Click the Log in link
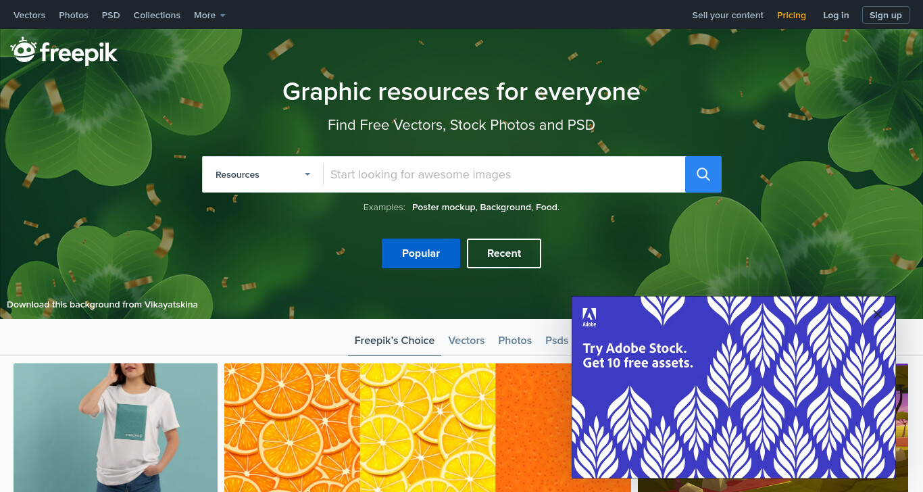 [x=836, y=15]
